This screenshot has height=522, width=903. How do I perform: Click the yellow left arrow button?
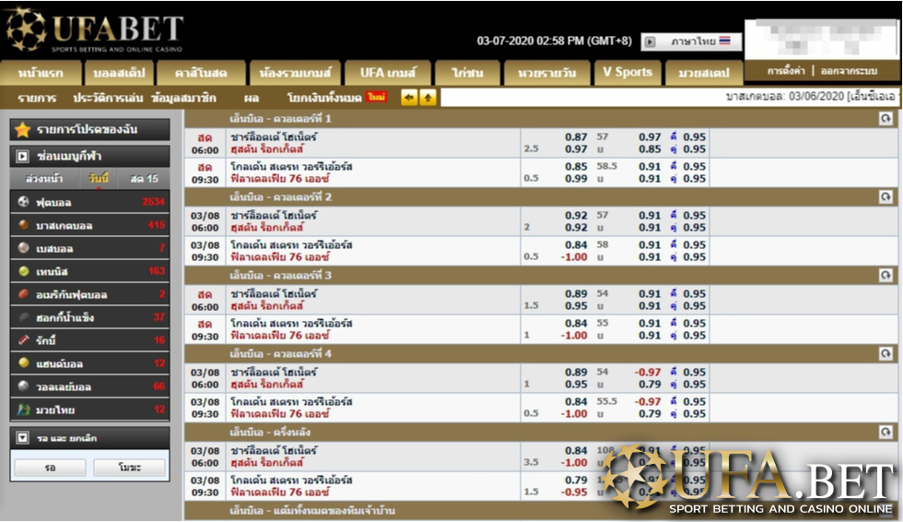pyautogui.click(x=409, y=98)
